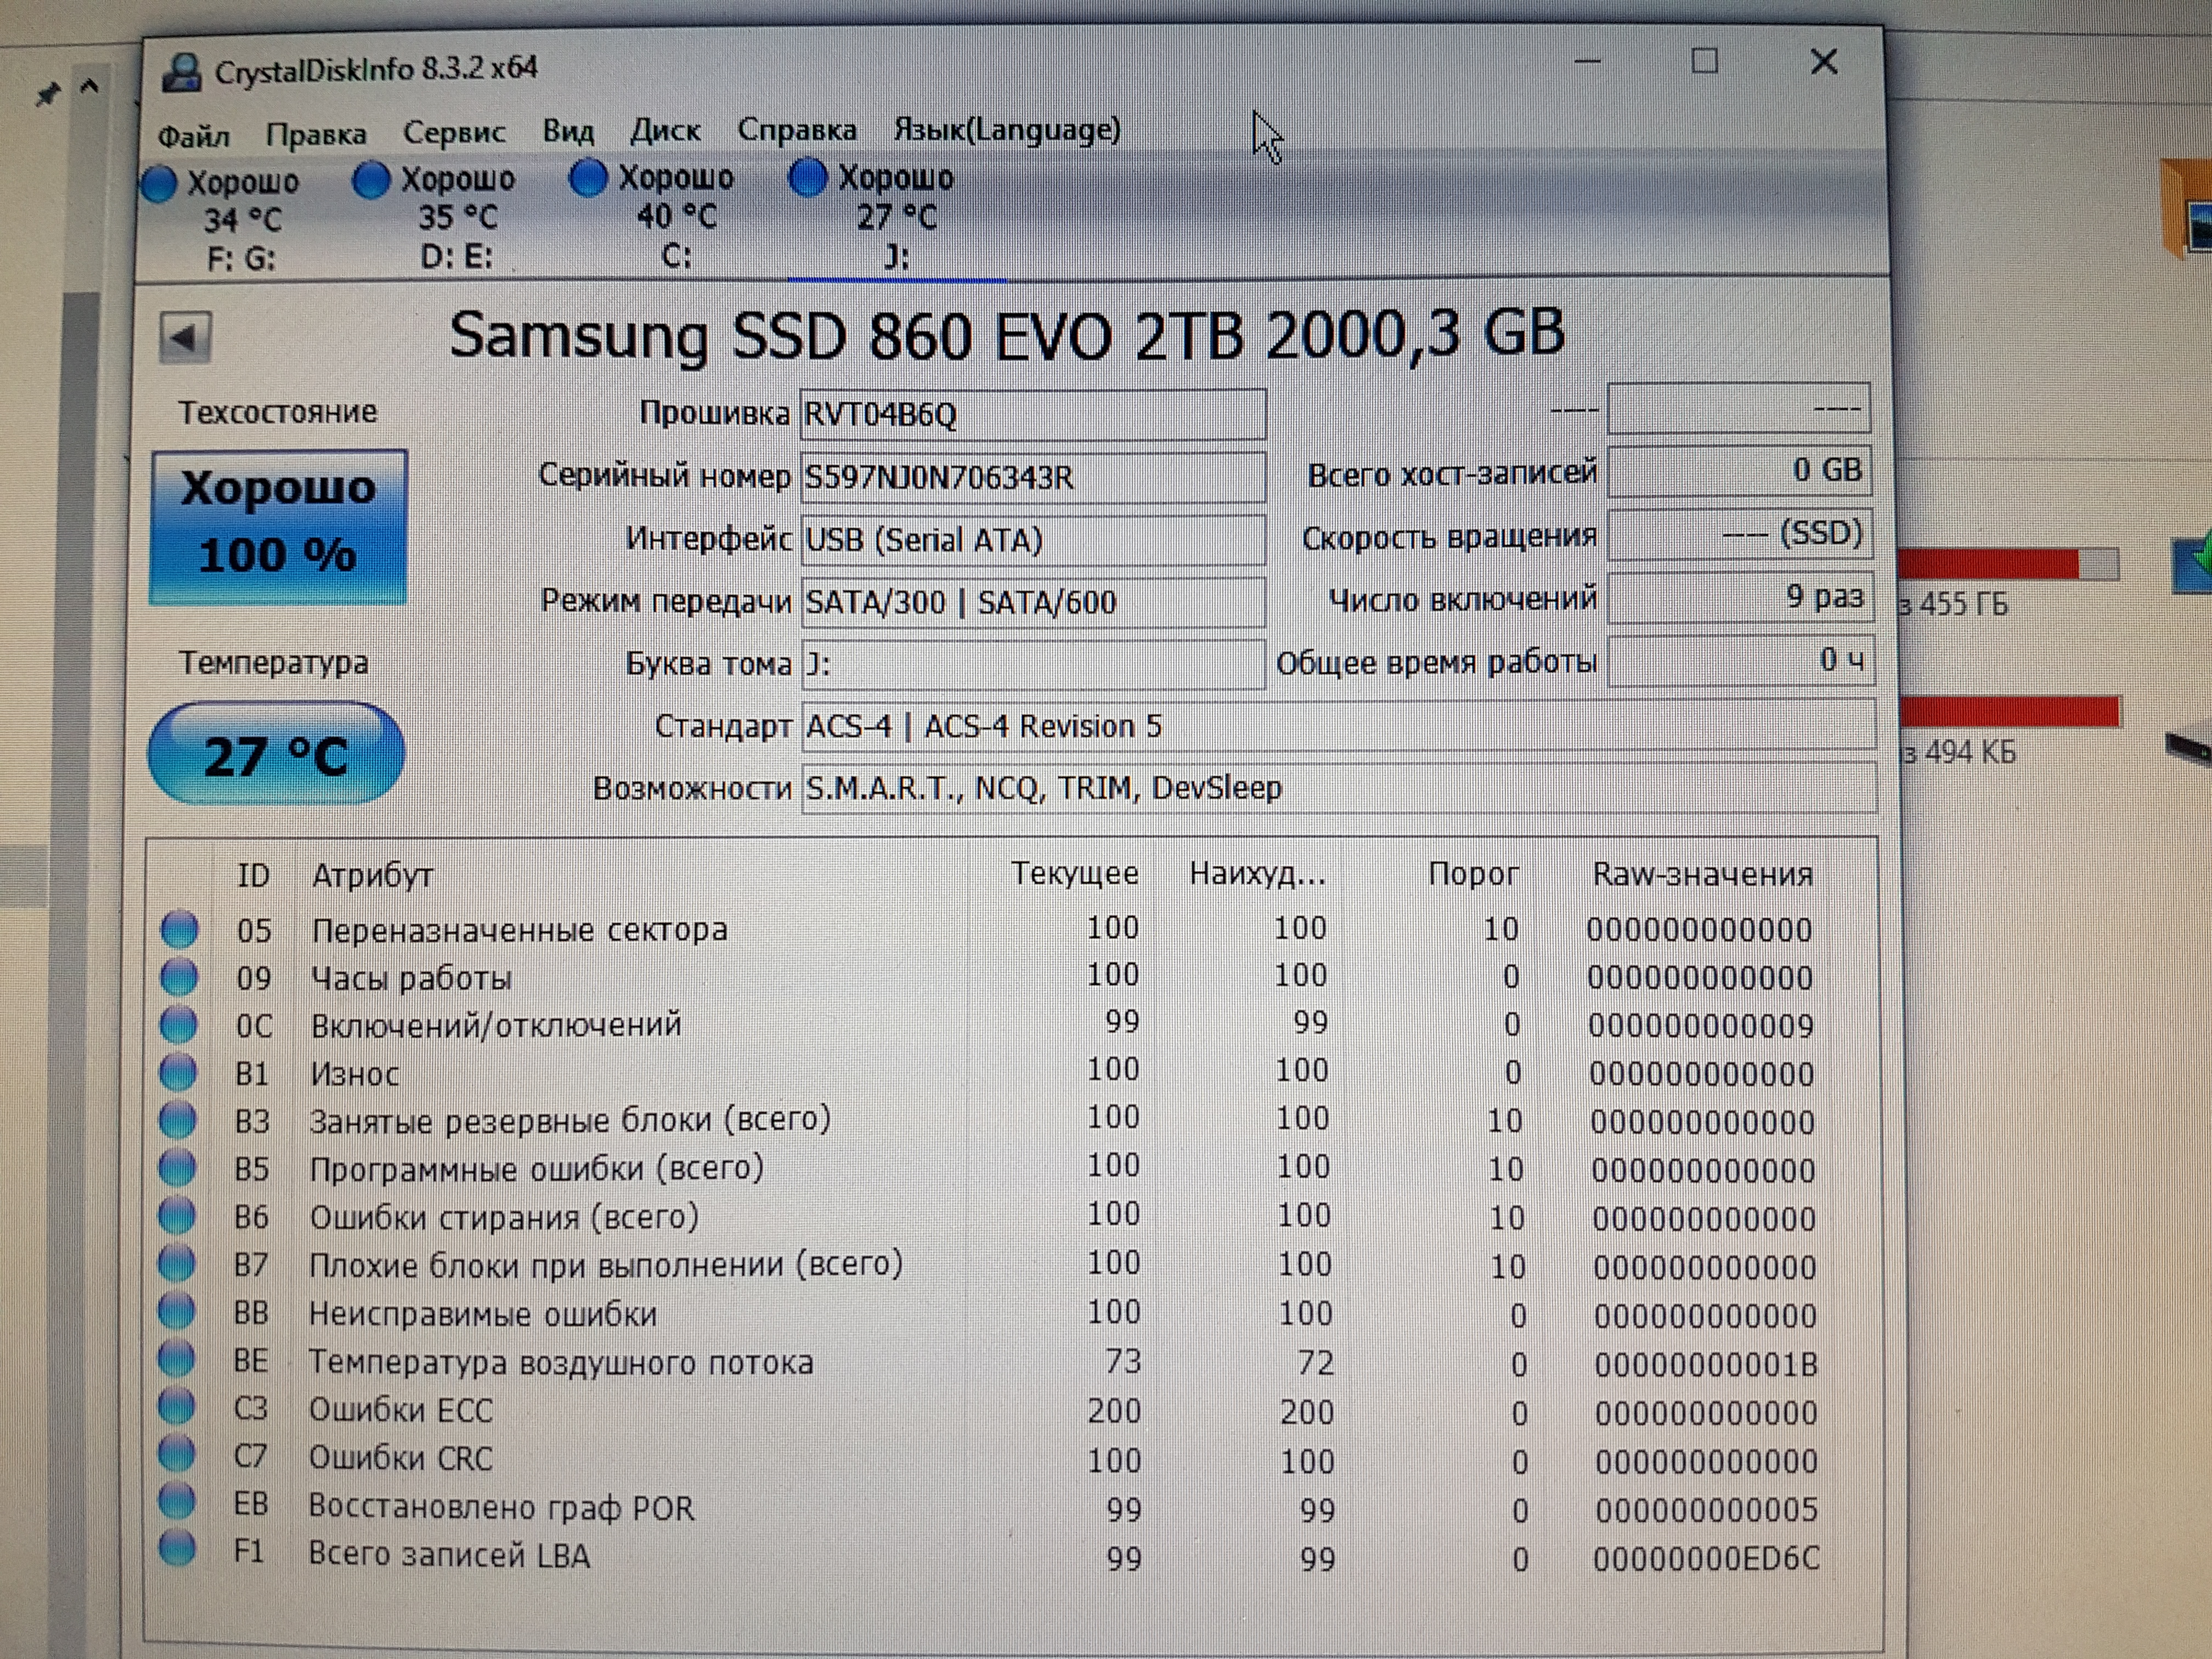The width and height of the screenshot is (2212, 1659).
Task: Select the D: E: disk status icon
Action: pos(371,181)
